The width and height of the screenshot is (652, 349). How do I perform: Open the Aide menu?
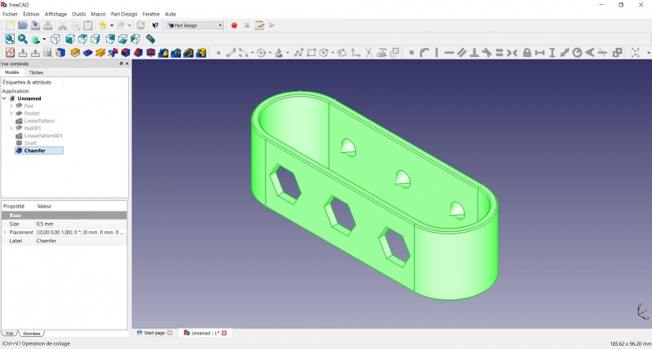click(x=170, y=14)
